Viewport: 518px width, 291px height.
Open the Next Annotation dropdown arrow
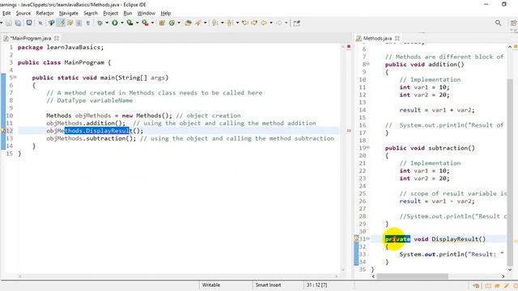[x=222, y=23]
